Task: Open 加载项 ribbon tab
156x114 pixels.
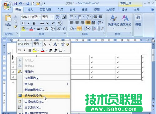Action: pyautogui.click(x=110, y=10)
